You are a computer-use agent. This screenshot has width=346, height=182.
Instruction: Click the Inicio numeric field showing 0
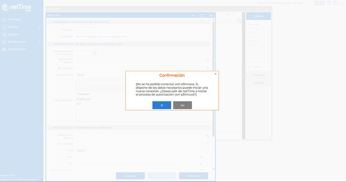click(204, 157)
